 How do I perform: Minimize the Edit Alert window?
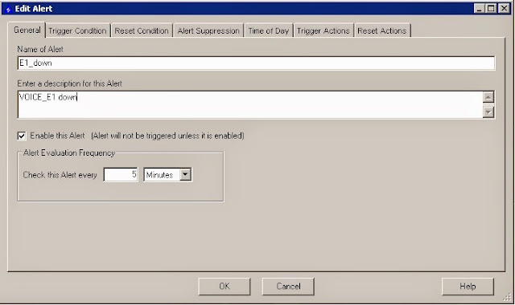(x=480, y=9)
